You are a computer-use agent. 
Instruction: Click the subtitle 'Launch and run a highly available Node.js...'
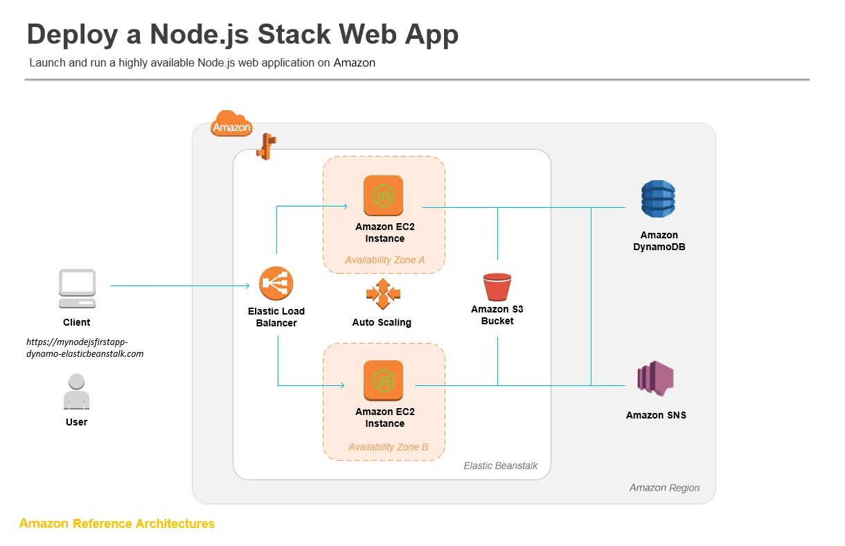tap(202, 62)
